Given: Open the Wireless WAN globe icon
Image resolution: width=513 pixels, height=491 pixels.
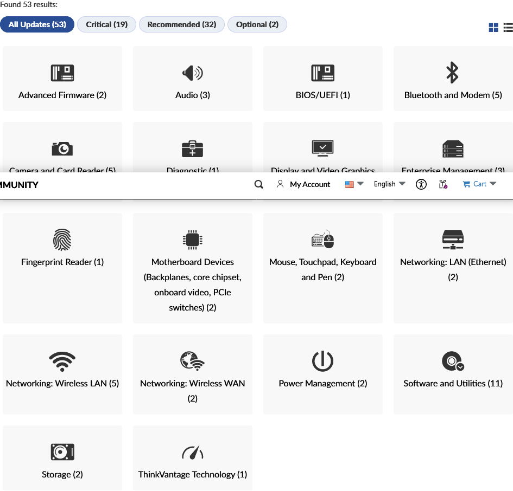Looking at the screenshot, I should click(192, 361).
